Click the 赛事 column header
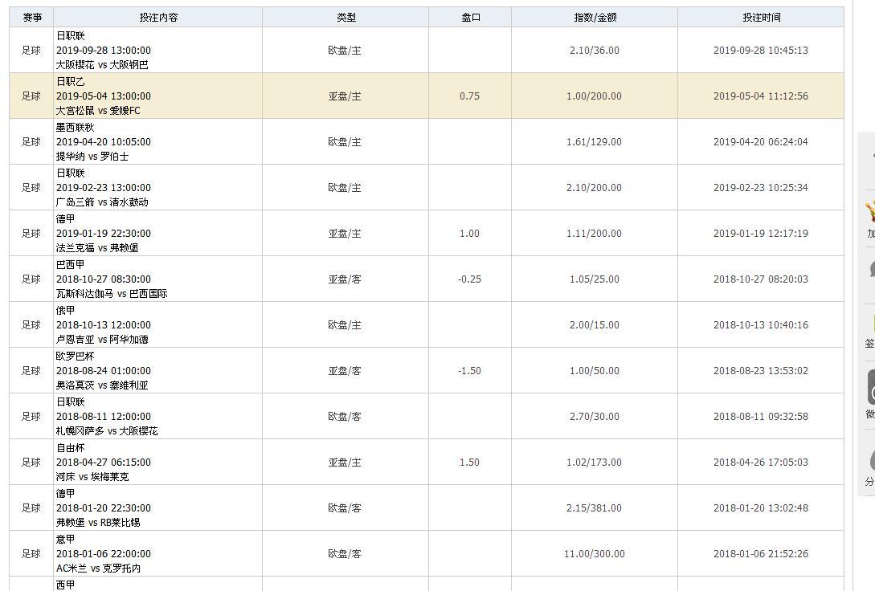The height and width of the screenshot is (591, 875). 32,17
